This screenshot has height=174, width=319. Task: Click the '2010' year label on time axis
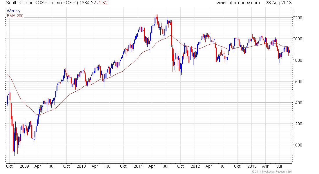point(81,166)
